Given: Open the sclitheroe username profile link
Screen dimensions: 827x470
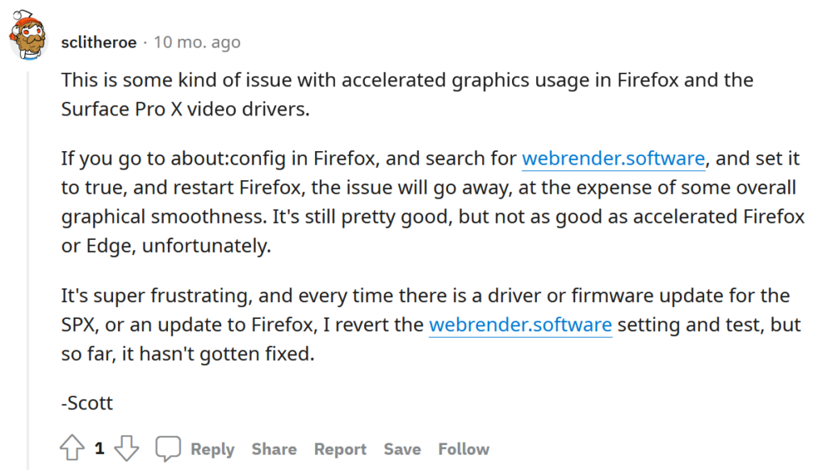Looking at the screenshot, I should tap(99, 42).
